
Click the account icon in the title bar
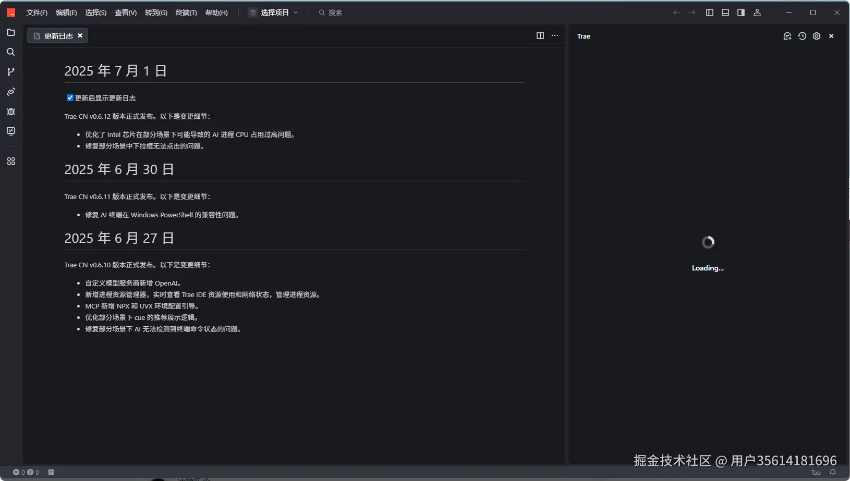757,13
